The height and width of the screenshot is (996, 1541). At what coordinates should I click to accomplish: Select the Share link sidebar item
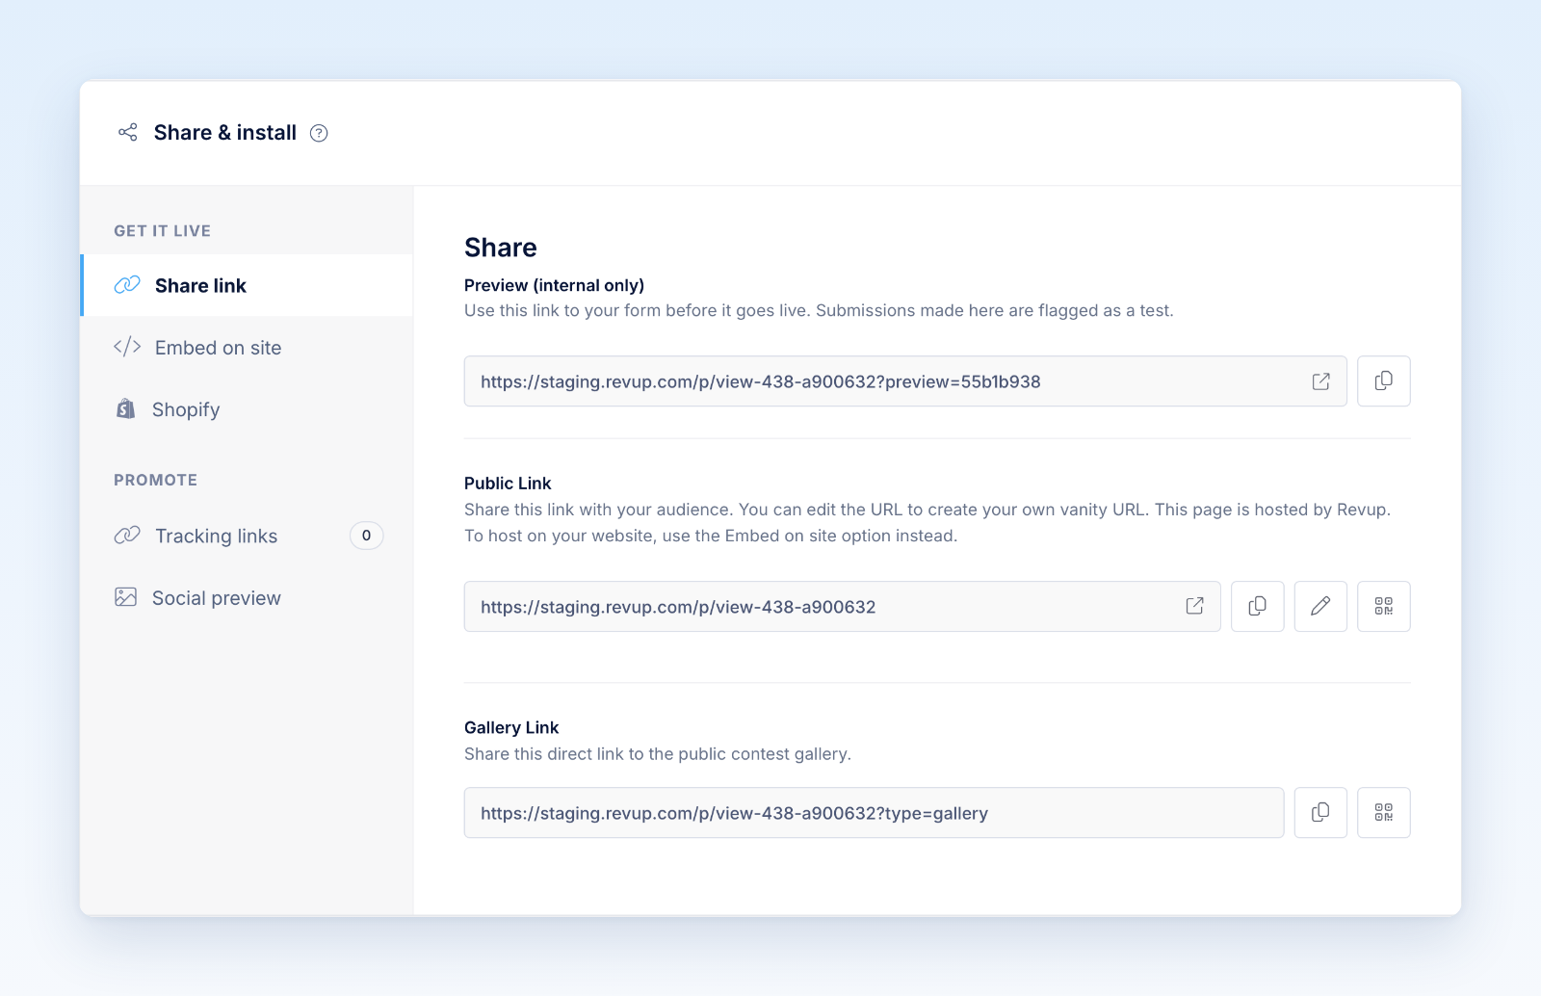[x=248, y=285]
